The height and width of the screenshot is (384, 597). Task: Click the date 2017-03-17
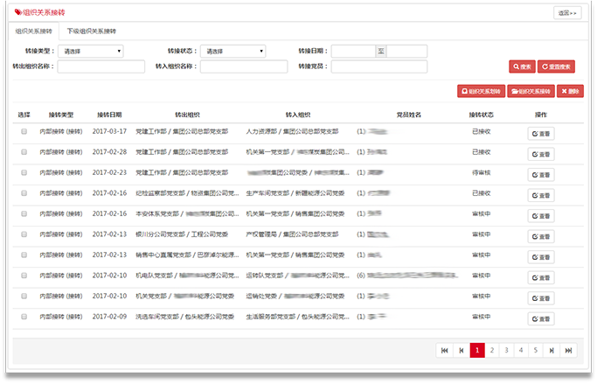coord(109,131)
